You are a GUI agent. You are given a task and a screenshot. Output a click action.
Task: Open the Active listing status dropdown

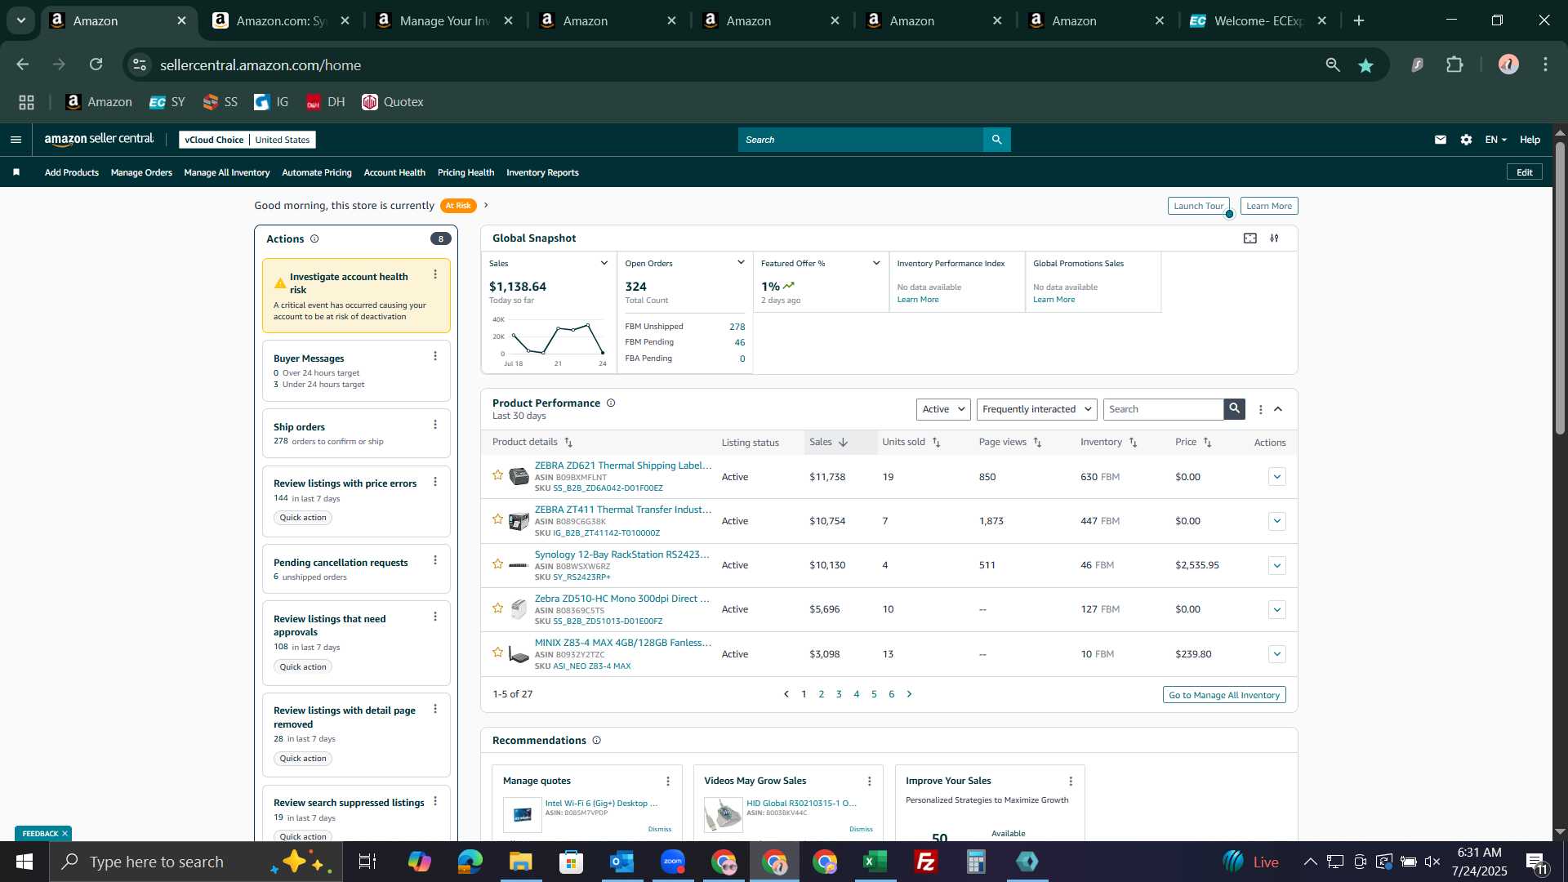(x=943, y=409)
